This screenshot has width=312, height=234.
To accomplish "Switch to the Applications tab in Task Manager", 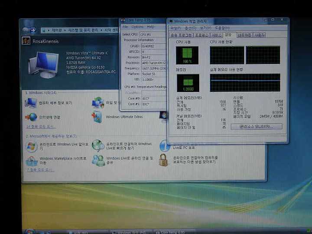I will pyautogui.click(x=181, y=36).
